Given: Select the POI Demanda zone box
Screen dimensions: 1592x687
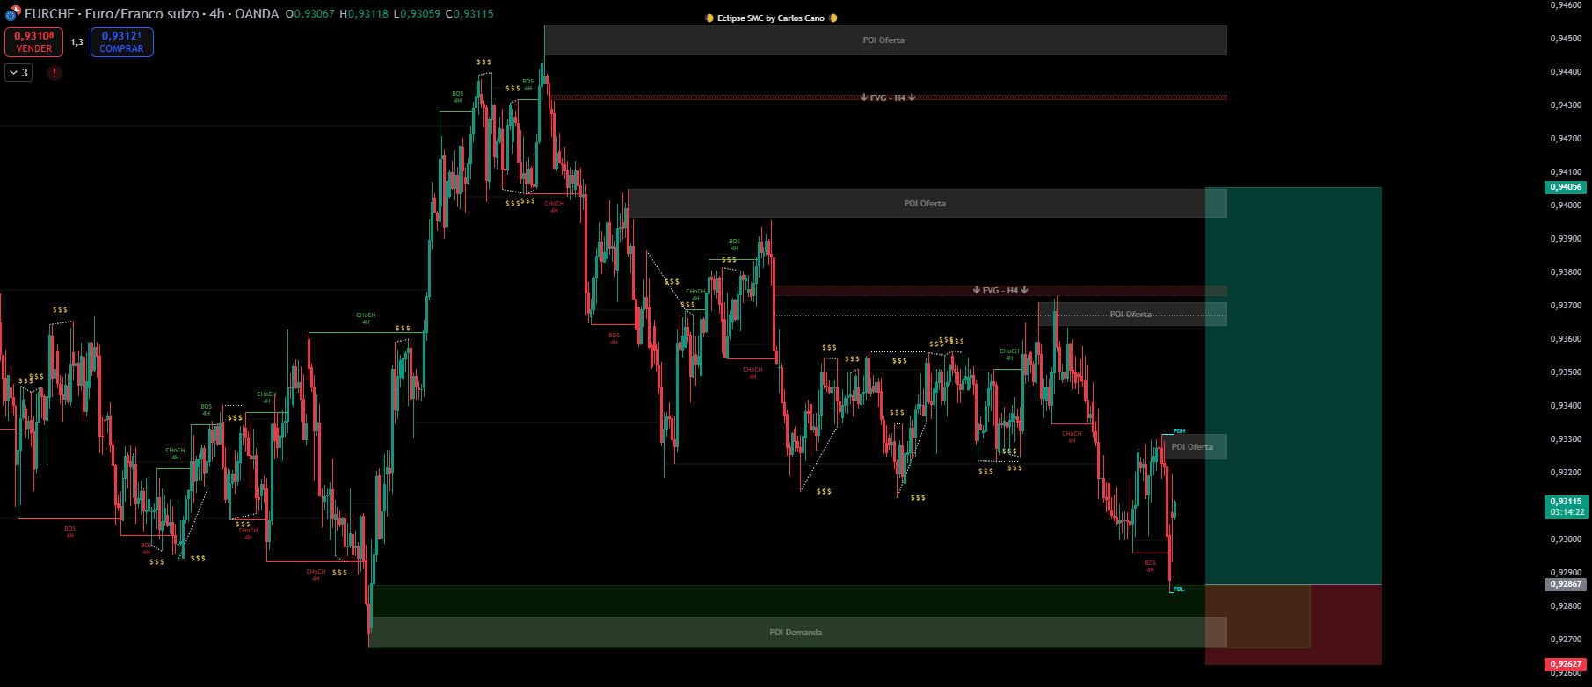Looking at the screenshot, I should click(x=796, y=633).
